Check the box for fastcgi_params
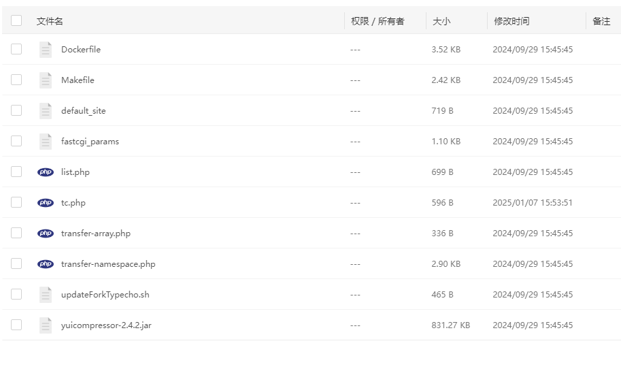Image resolution: width=621 pixels, height=369 pixels. click(x=16, y=142)
